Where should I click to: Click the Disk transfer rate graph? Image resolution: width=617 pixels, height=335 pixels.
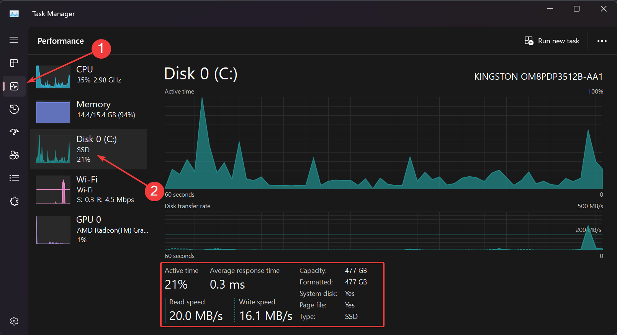(x=384, y=231)
